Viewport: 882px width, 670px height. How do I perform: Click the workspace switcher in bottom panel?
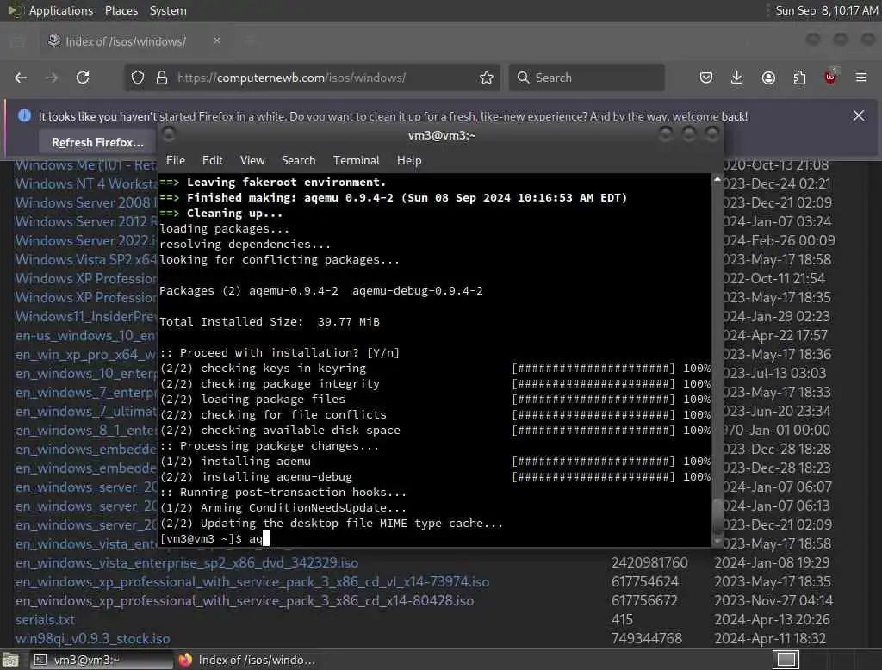click(x=786, y=660)
